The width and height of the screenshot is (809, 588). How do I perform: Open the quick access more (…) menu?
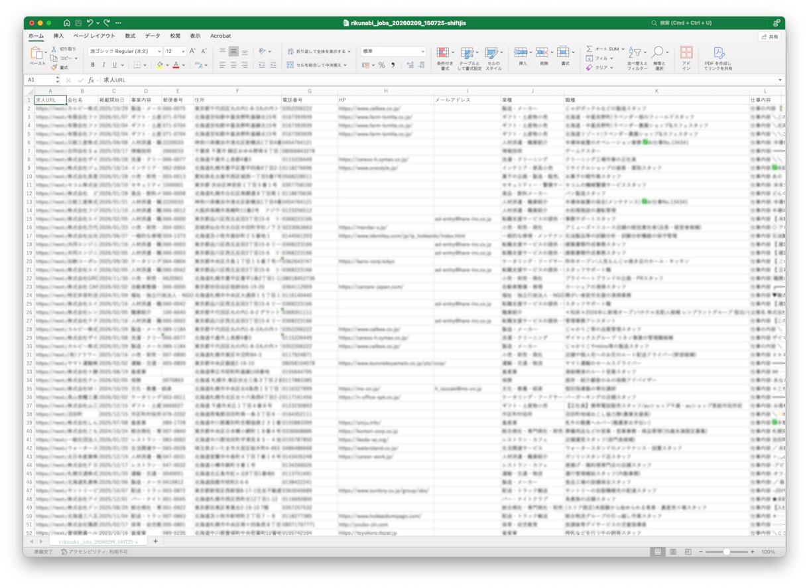[x=119, y=23]
